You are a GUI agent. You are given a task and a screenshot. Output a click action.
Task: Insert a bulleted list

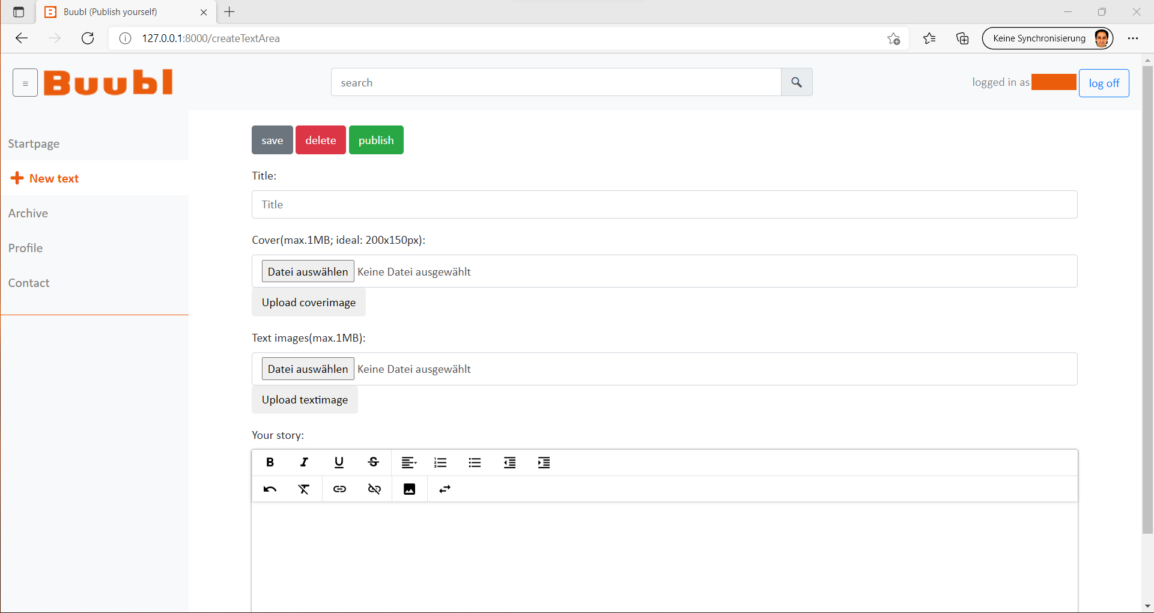pos(475,462)
